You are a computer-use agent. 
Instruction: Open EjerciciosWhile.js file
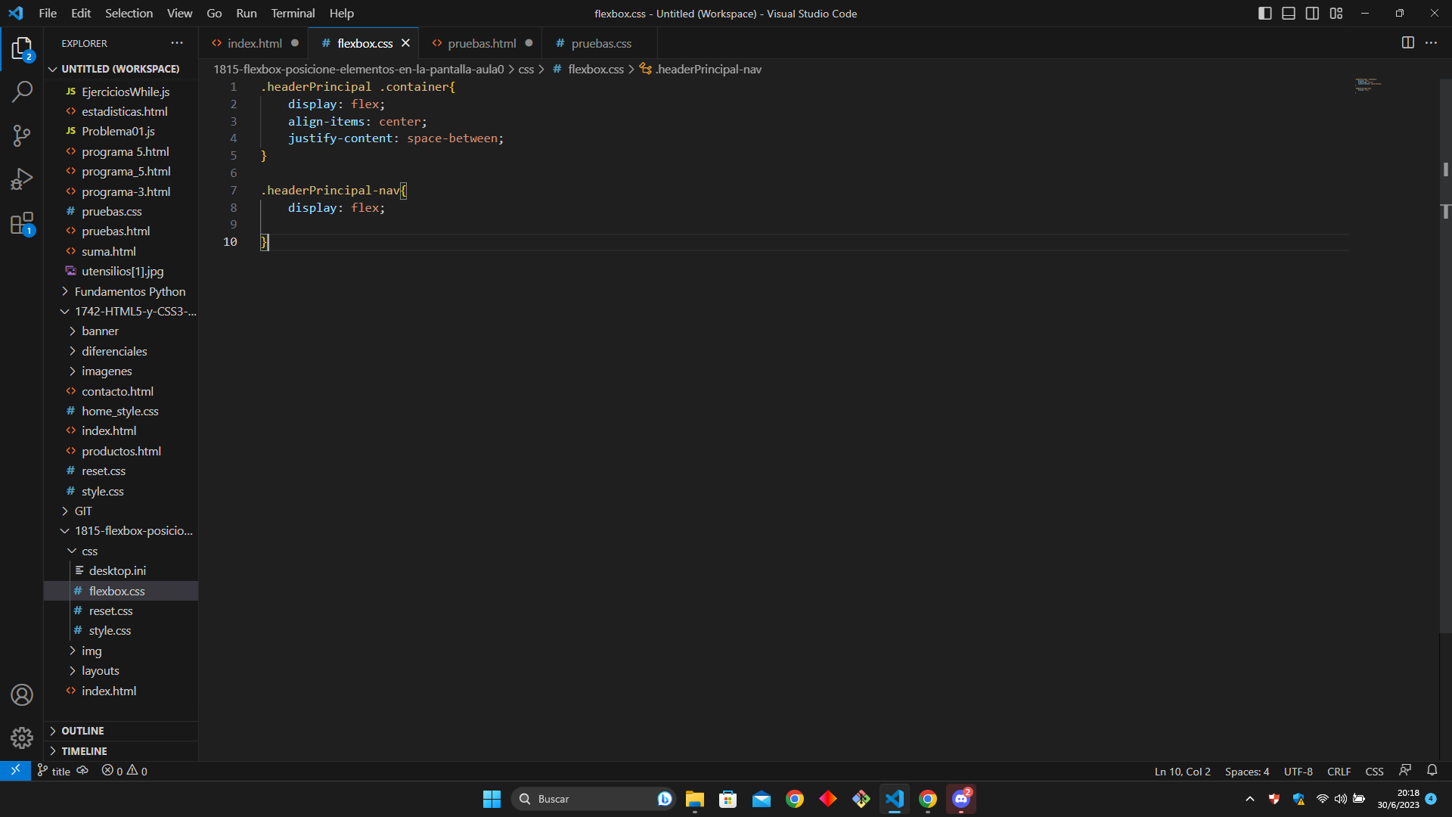pyautogui.click(x=121, y=92)
